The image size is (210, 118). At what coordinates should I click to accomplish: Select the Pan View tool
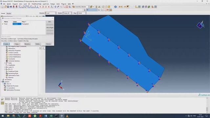pos(55,7)
